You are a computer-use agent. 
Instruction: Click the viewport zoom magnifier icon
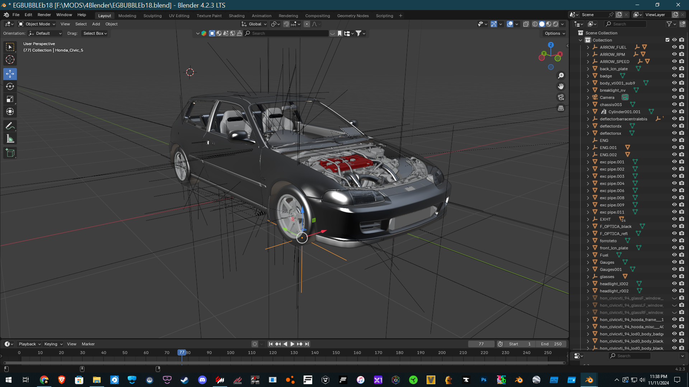[561, 76]
